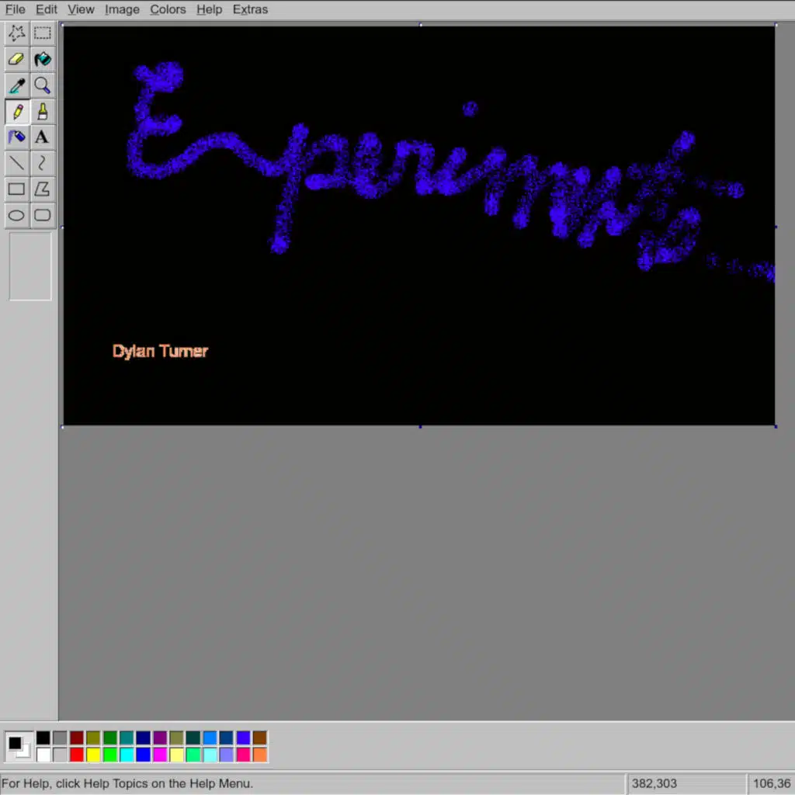Choose the rectangular Select tool

tap(43, 33)
